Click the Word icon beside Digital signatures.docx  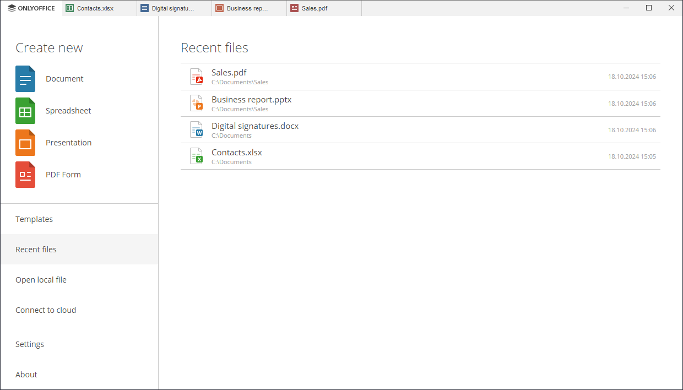pos(196,129)
